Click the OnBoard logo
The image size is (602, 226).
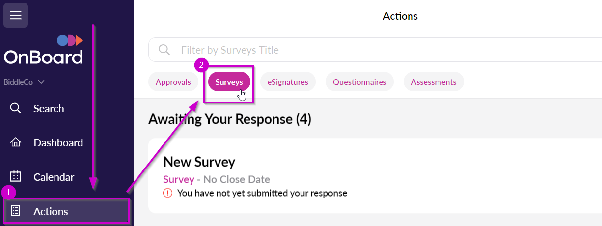click(x=44, y=50)
